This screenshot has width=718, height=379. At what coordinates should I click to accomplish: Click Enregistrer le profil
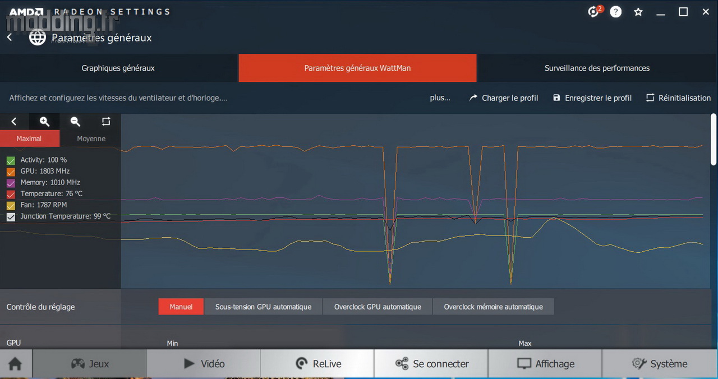[x=592, y=98]
